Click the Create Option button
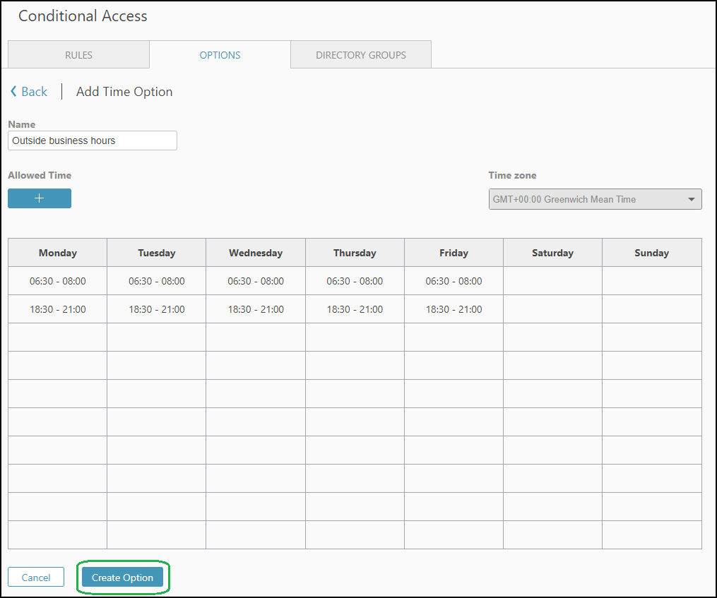The height and width of the screenshot is (598, 717). tap(122, 578)
